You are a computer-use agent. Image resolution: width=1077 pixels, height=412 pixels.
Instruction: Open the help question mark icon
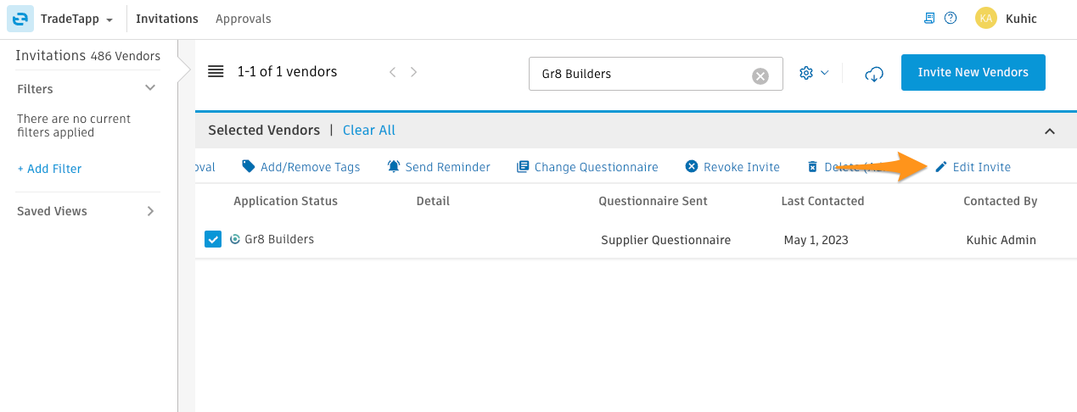pyautogui.click(x=951, y=18)
